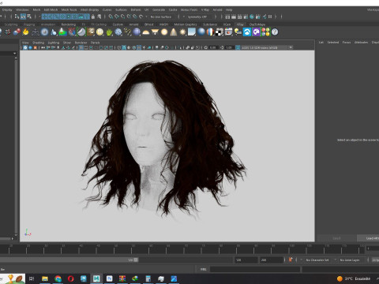Switch to the Rendering shelf tab
This screenshot has width=379, height=284.
[69, 24]
